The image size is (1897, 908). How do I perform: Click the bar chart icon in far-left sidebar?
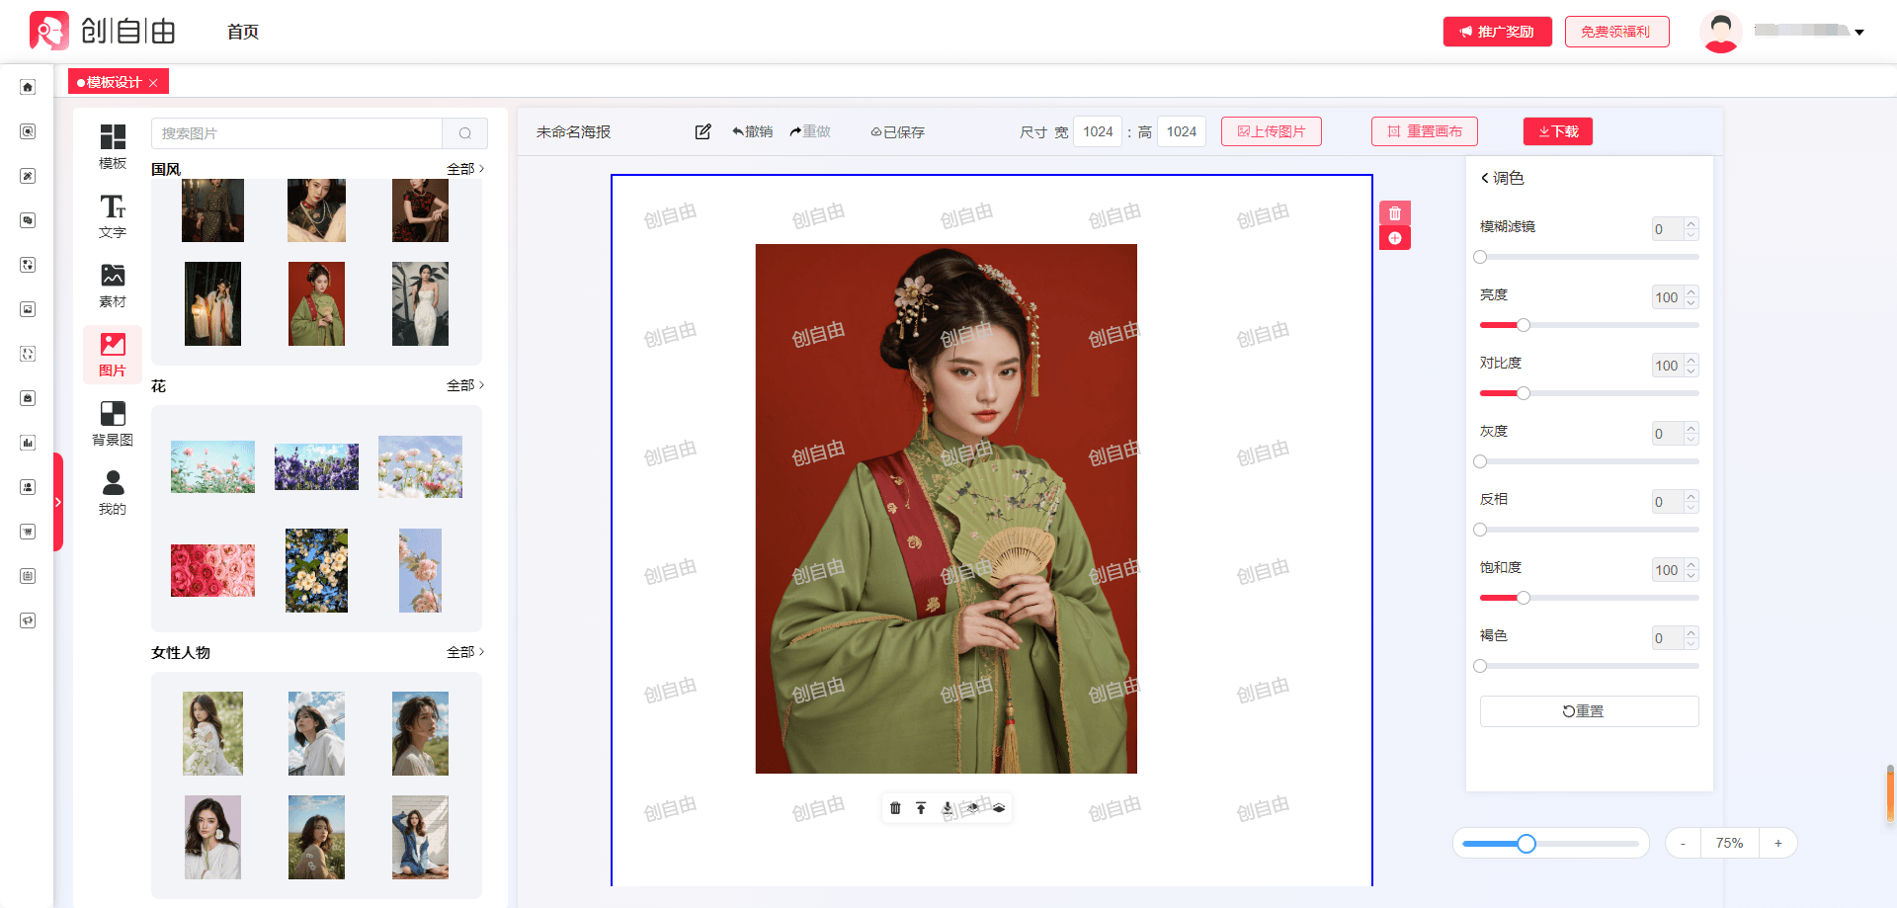(x=28, y=443)
